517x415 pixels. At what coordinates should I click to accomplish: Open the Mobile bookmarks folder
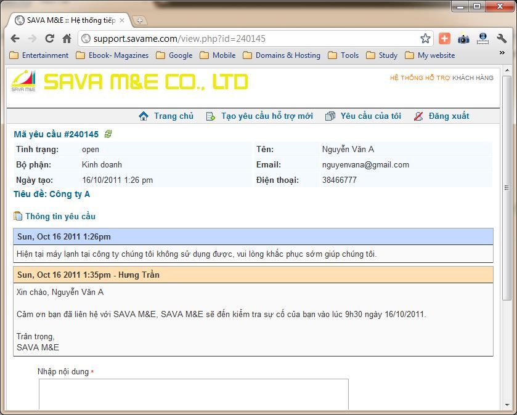(x=218, y=55)
